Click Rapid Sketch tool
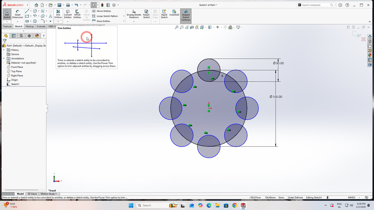 [164, 14]
